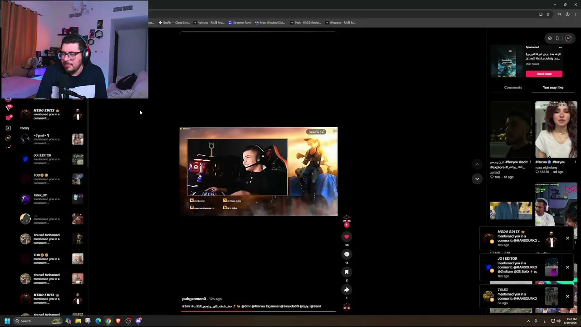Like the video with the heart icon
Viewport: 581px width, 327px height.
346,237
